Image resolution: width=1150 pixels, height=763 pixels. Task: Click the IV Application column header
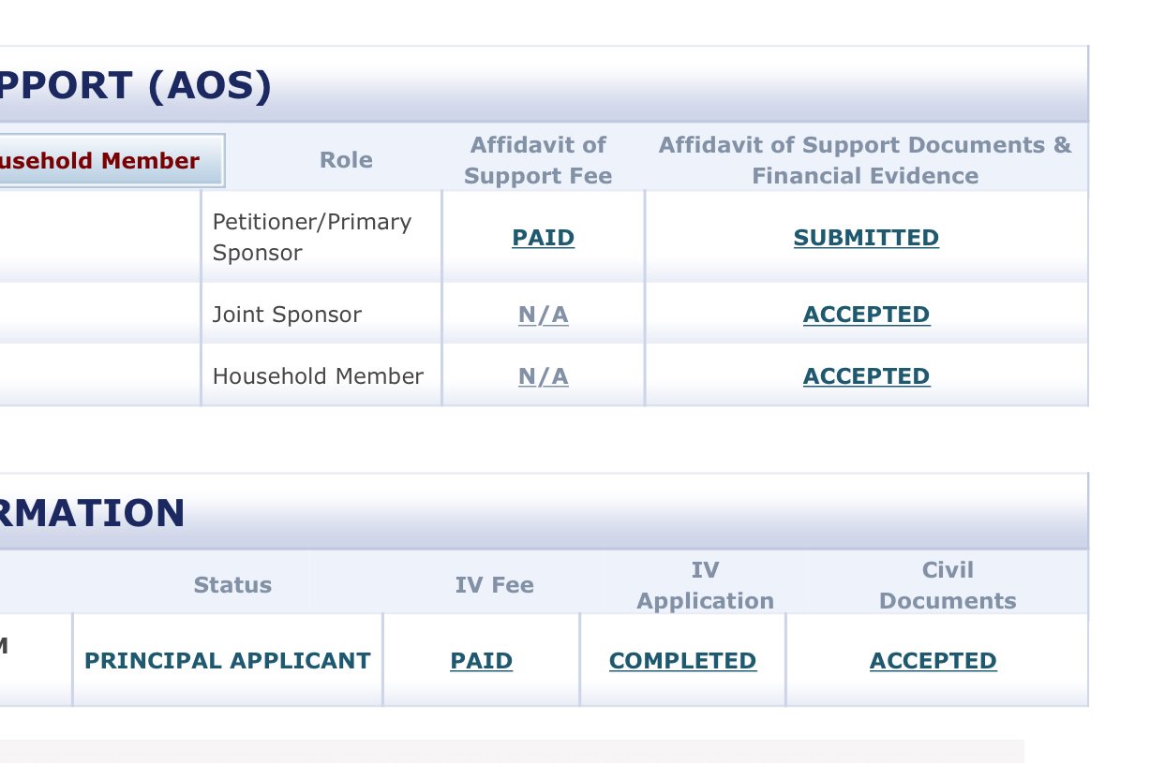point(705,585)
